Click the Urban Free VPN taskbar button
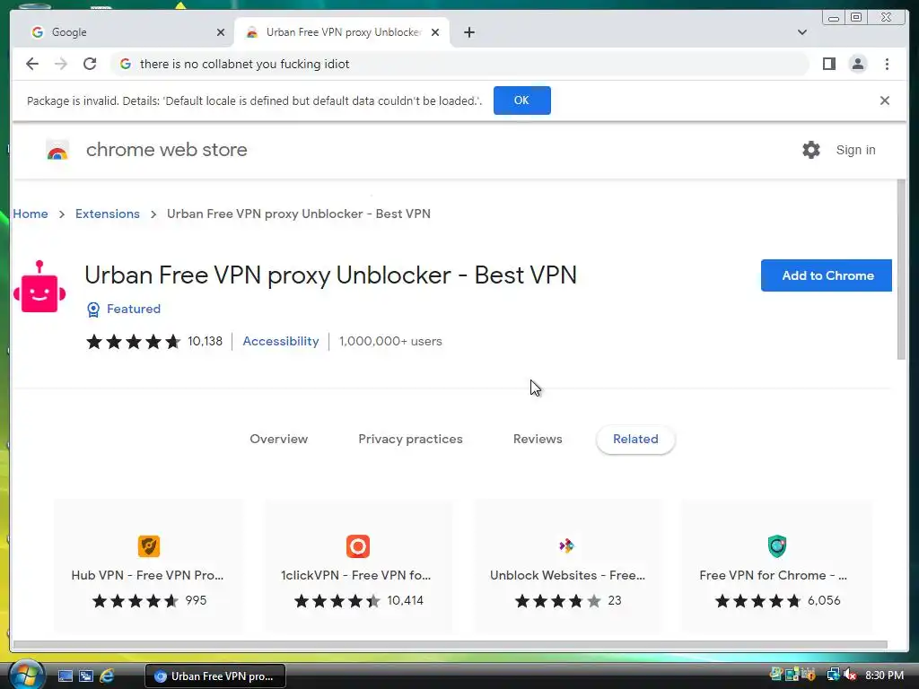Image resolution: width=919 pixels, height=689 pixels. coord(215,676)
